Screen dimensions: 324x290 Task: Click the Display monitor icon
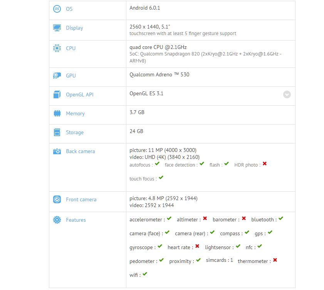pyautogui.click(x=57, y=28)
